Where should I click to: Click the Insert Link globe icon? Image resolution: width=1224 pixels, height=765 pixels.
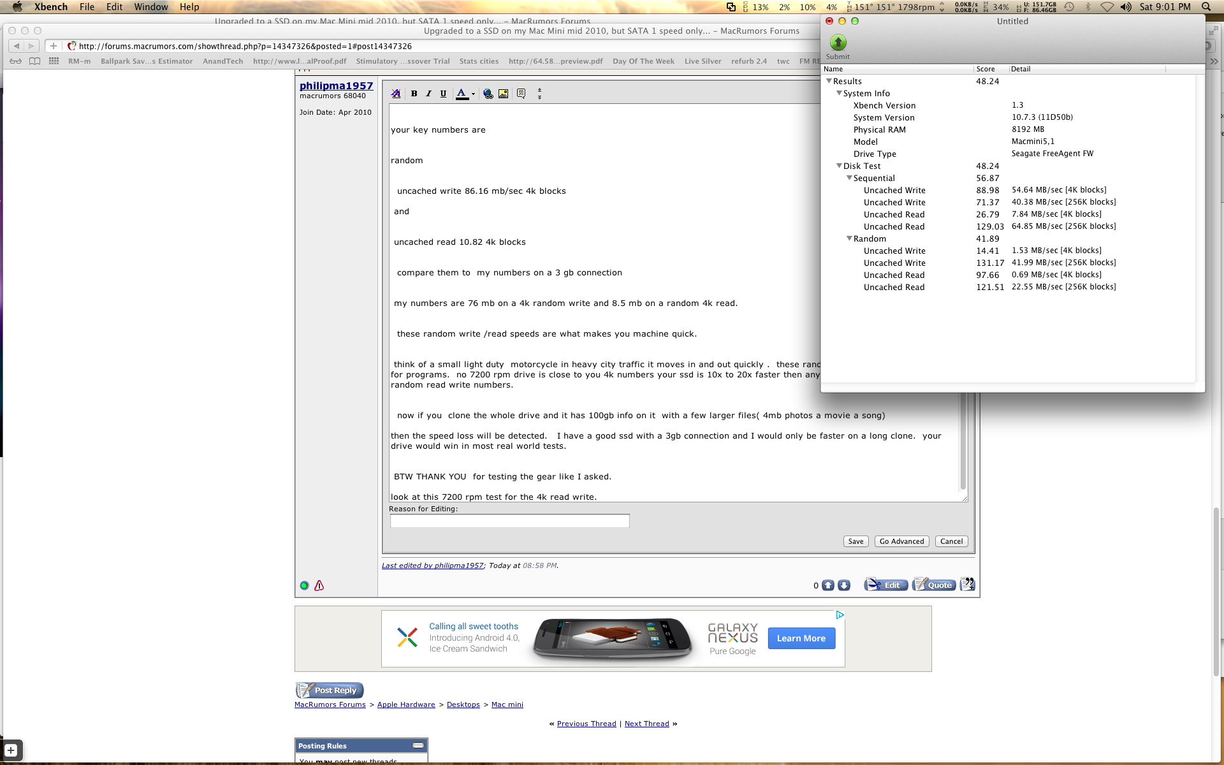488,94
